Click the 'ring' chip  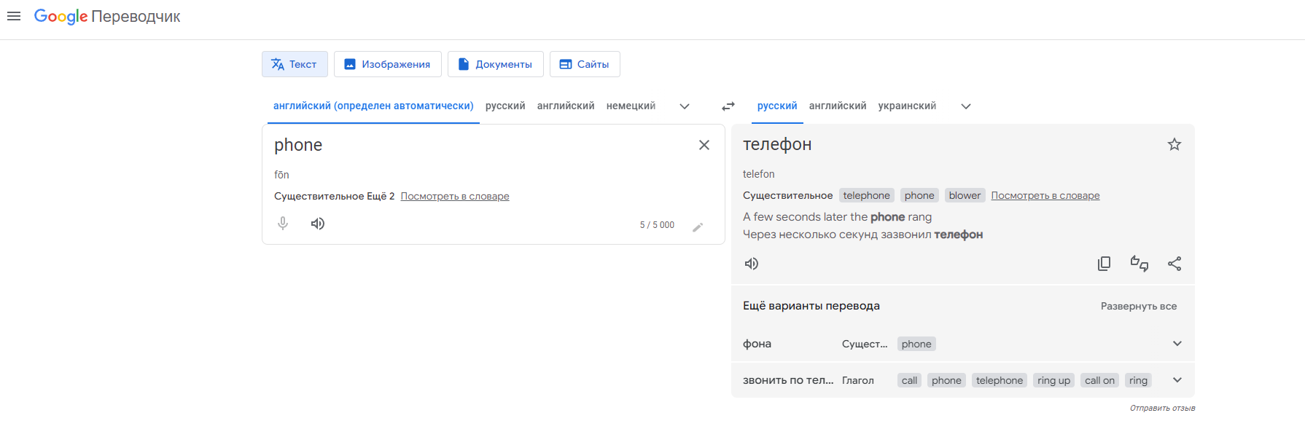pos(1139,380)
